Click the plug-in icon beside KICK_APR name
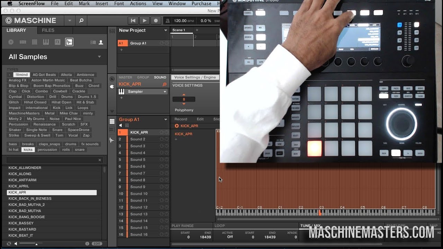This screenshot has width=443, height=249. pyautogui.click(x=112, y=86)
